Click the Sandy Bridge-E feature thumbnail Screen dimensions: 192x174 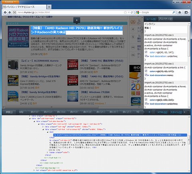pyautogui.click(x=13, y=80)
